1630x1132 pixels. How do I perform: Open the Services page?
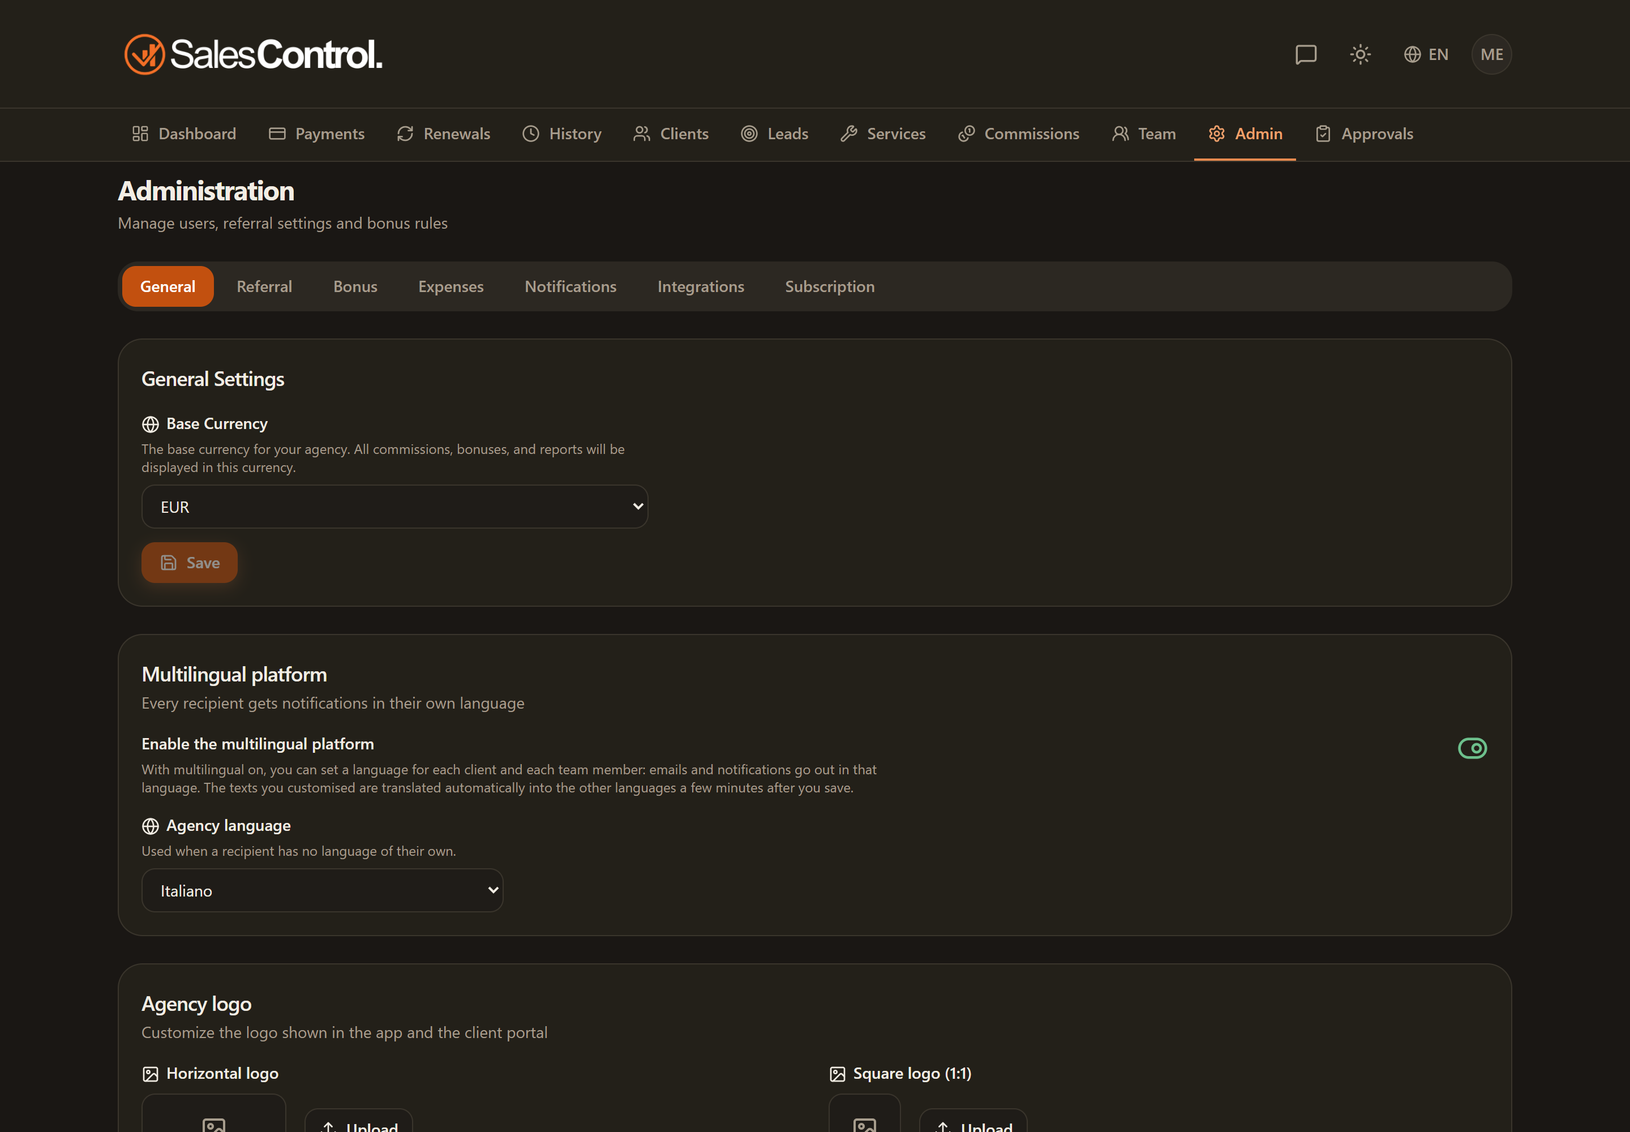click(x=883, y=134)
